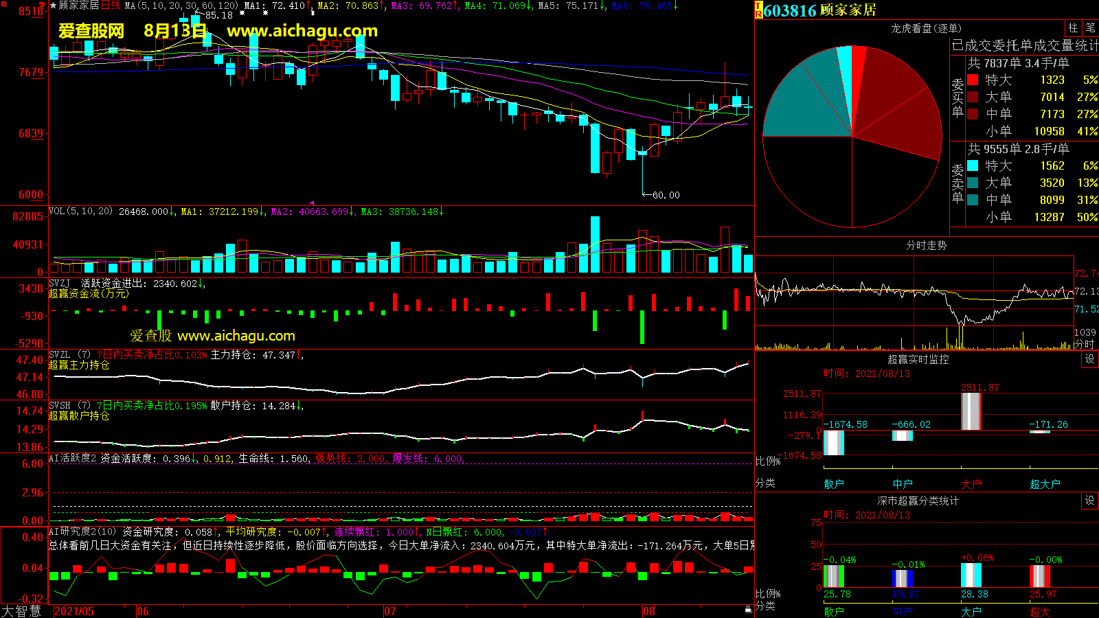Click the 柱 (bar) view button
The image size is (1099, 618).
pyautogui.click(x=1073, y=28)
